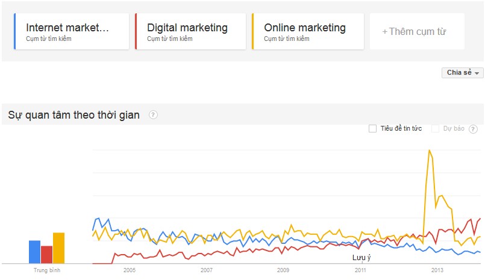Click the help icon beside "Sự quan tâm theo thời gian"
This screenshot has width=485, height=280.
click(x=153, y=115)
